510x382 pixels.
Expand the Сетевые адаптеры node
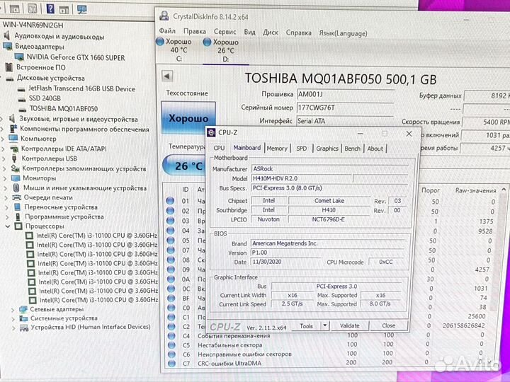(13, 310)
